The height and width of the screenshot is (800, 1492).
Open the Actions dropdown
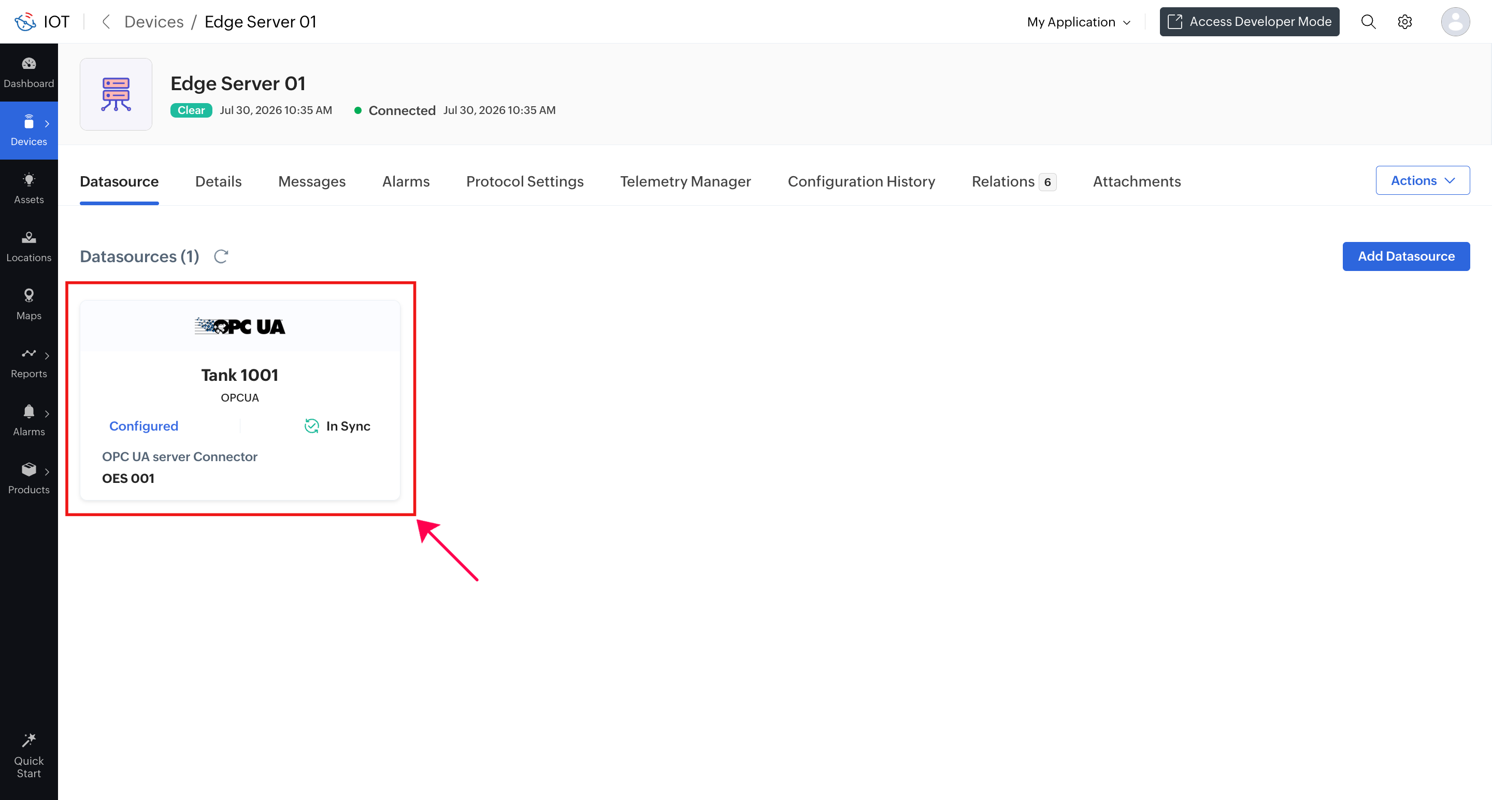1423,180
